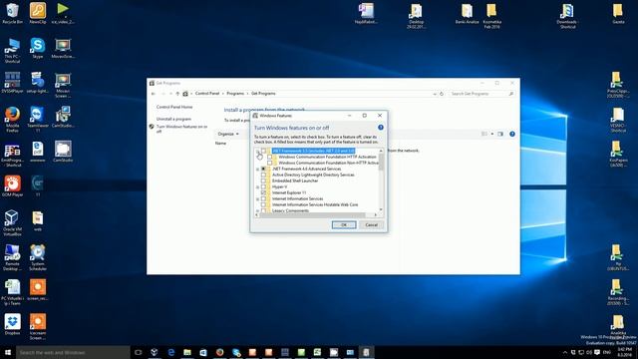Expand the Internet Information Services node
638x359 pixels.
(257, 199)
